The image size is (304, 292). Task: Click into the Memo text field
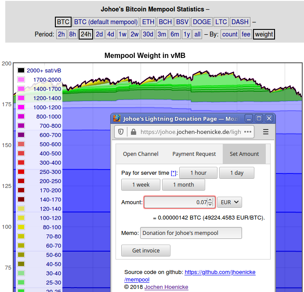(x=191, y=233)
